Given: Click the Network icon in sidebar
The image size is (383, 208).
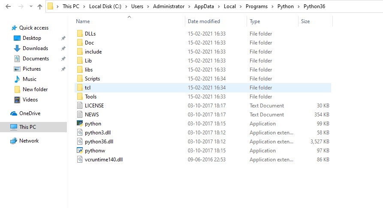Looking at the screenshot, I should pos(13,141).
